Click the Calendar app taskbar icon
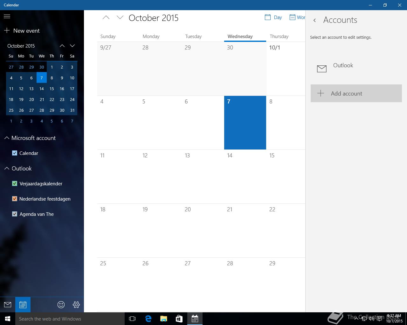 [195, 319]
